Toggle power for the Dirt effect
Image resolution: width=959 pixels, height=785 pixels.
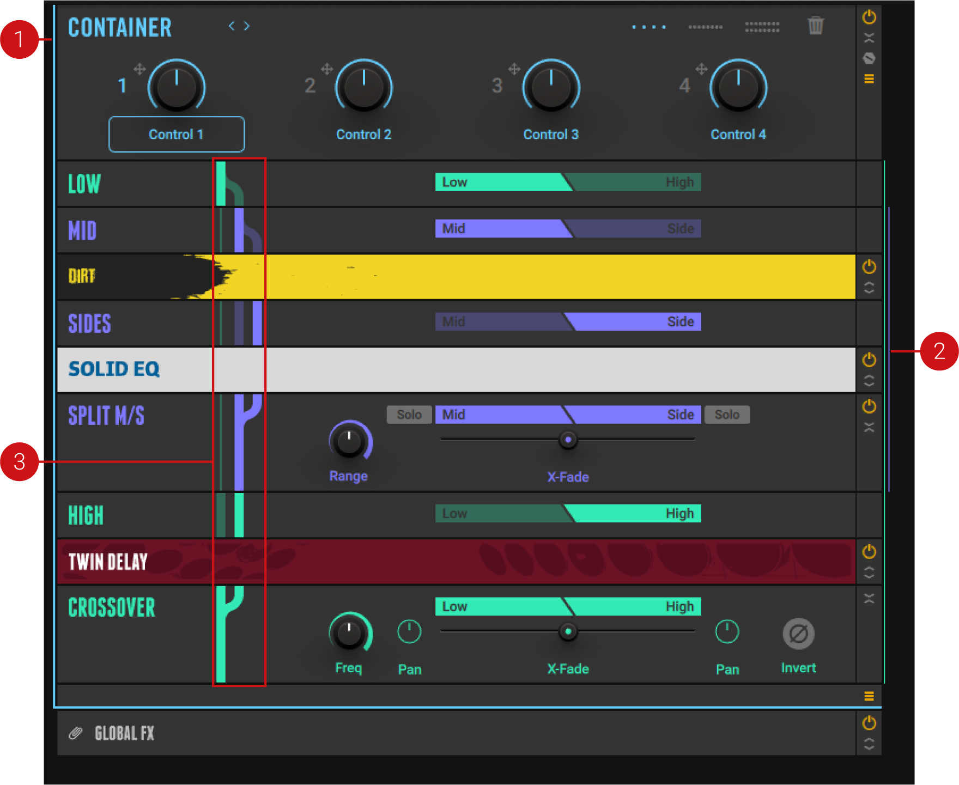tap(869, 267)
